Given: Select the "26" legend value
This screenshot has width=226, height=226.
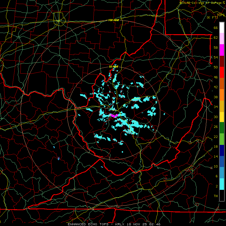Looking at the screenshot, I should (216, 127).
